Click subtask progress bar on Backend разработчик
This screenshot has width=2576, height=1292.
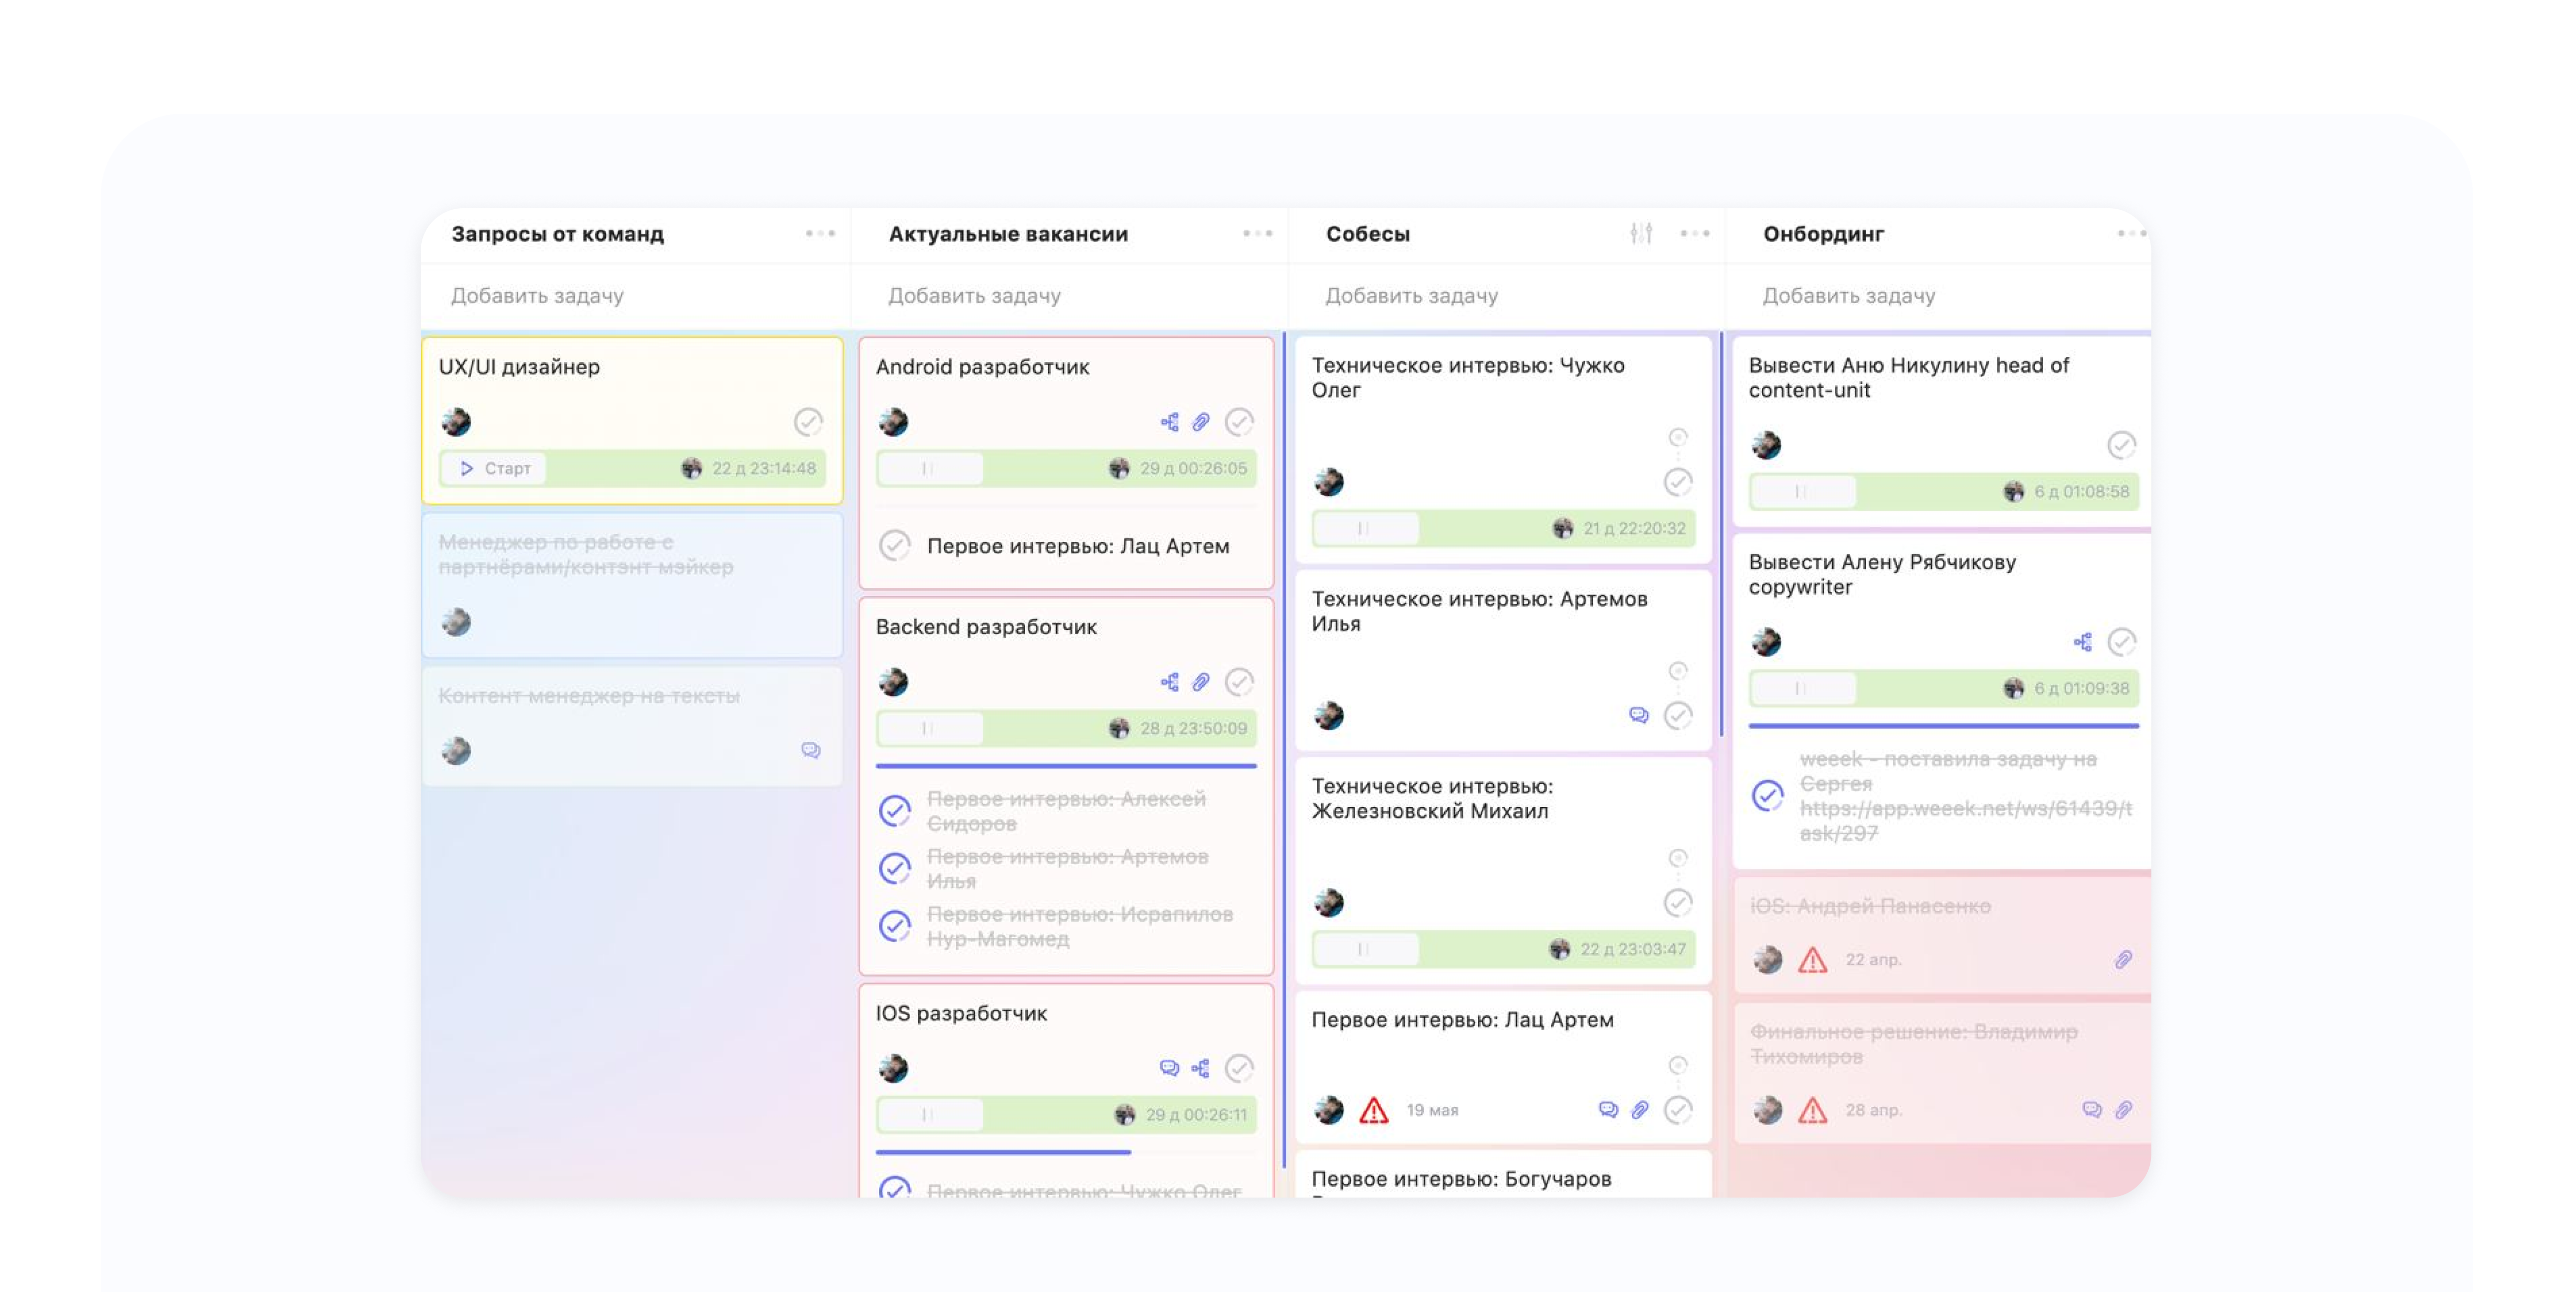(1065, 766)
